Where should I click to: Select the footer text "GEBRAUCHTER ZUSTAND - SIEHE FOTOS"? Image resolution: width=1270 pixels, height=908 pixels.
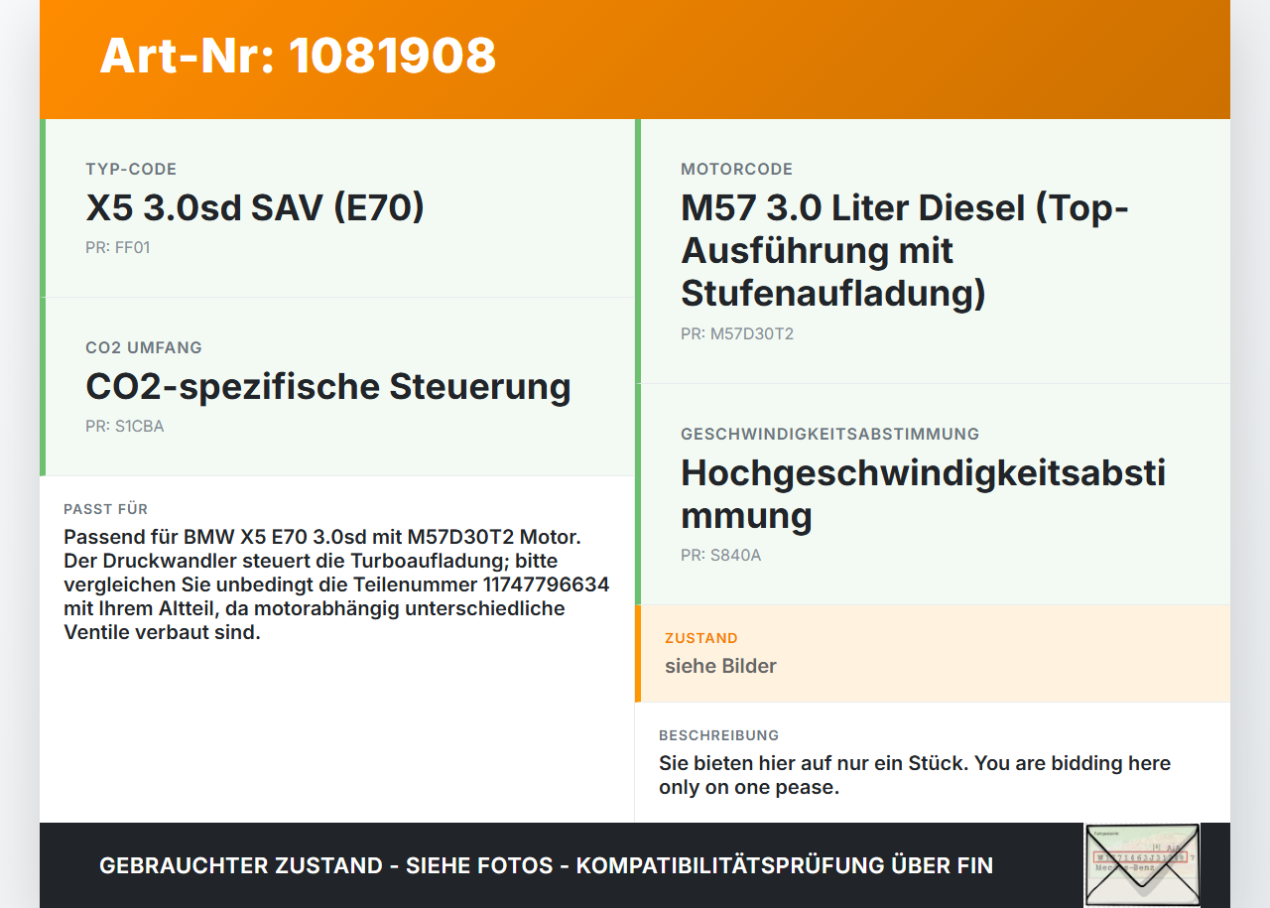(x=325, y=865)
